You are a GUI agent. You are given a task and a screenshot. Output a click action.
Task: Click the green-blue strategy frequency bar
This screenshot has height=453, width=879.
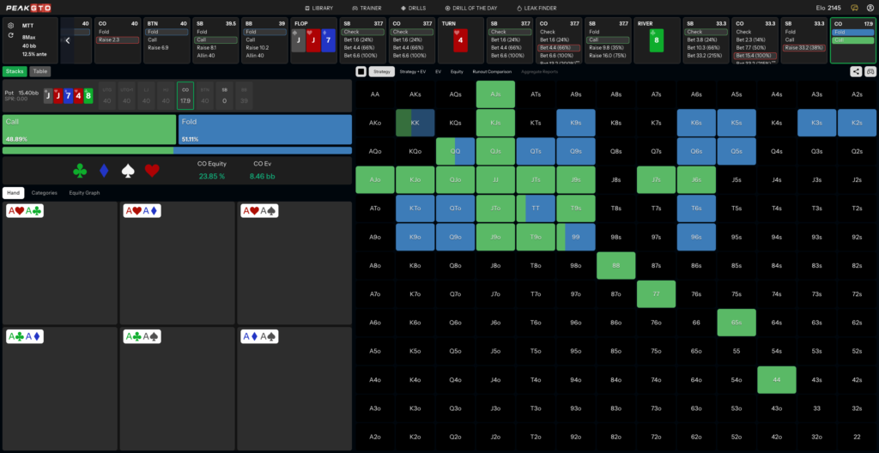coord(177,150)
